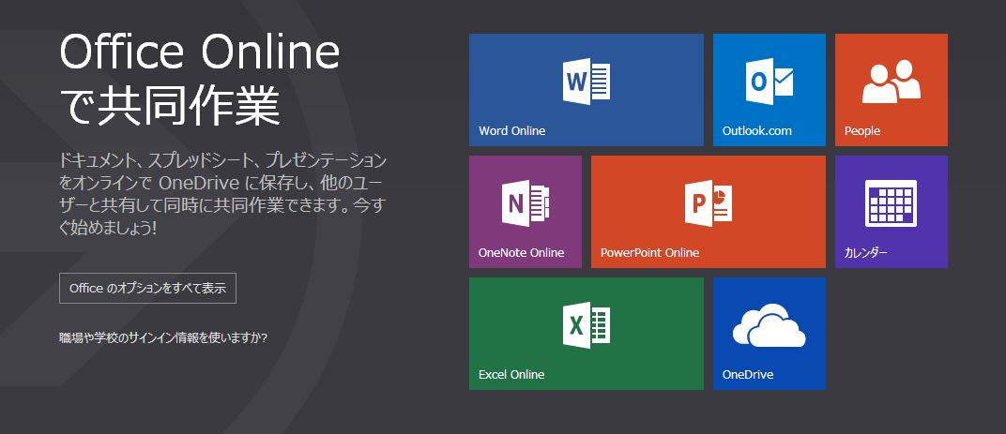The height and width of the screenshot is (434, 1006).
Task: Launch OneNote Online via its icon
Action: click(526, 203)
